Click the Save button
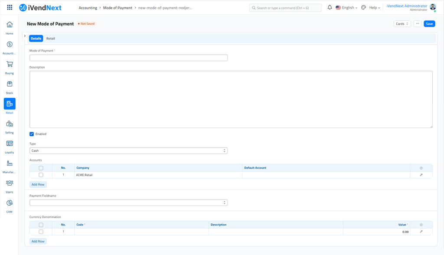The height and width of the screenshot is (255, 444). tap(429, 24)
